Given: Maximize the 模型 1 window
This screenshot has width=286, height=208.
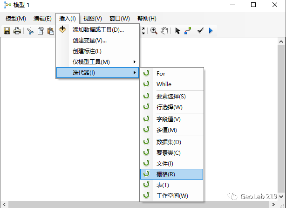Looking at the screenshot, I should 253,5.
